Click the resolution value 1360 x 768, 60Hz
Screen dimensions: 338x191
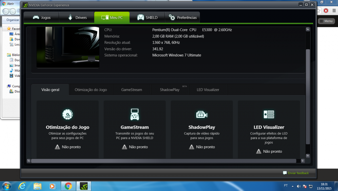click(x=166, y=43)
